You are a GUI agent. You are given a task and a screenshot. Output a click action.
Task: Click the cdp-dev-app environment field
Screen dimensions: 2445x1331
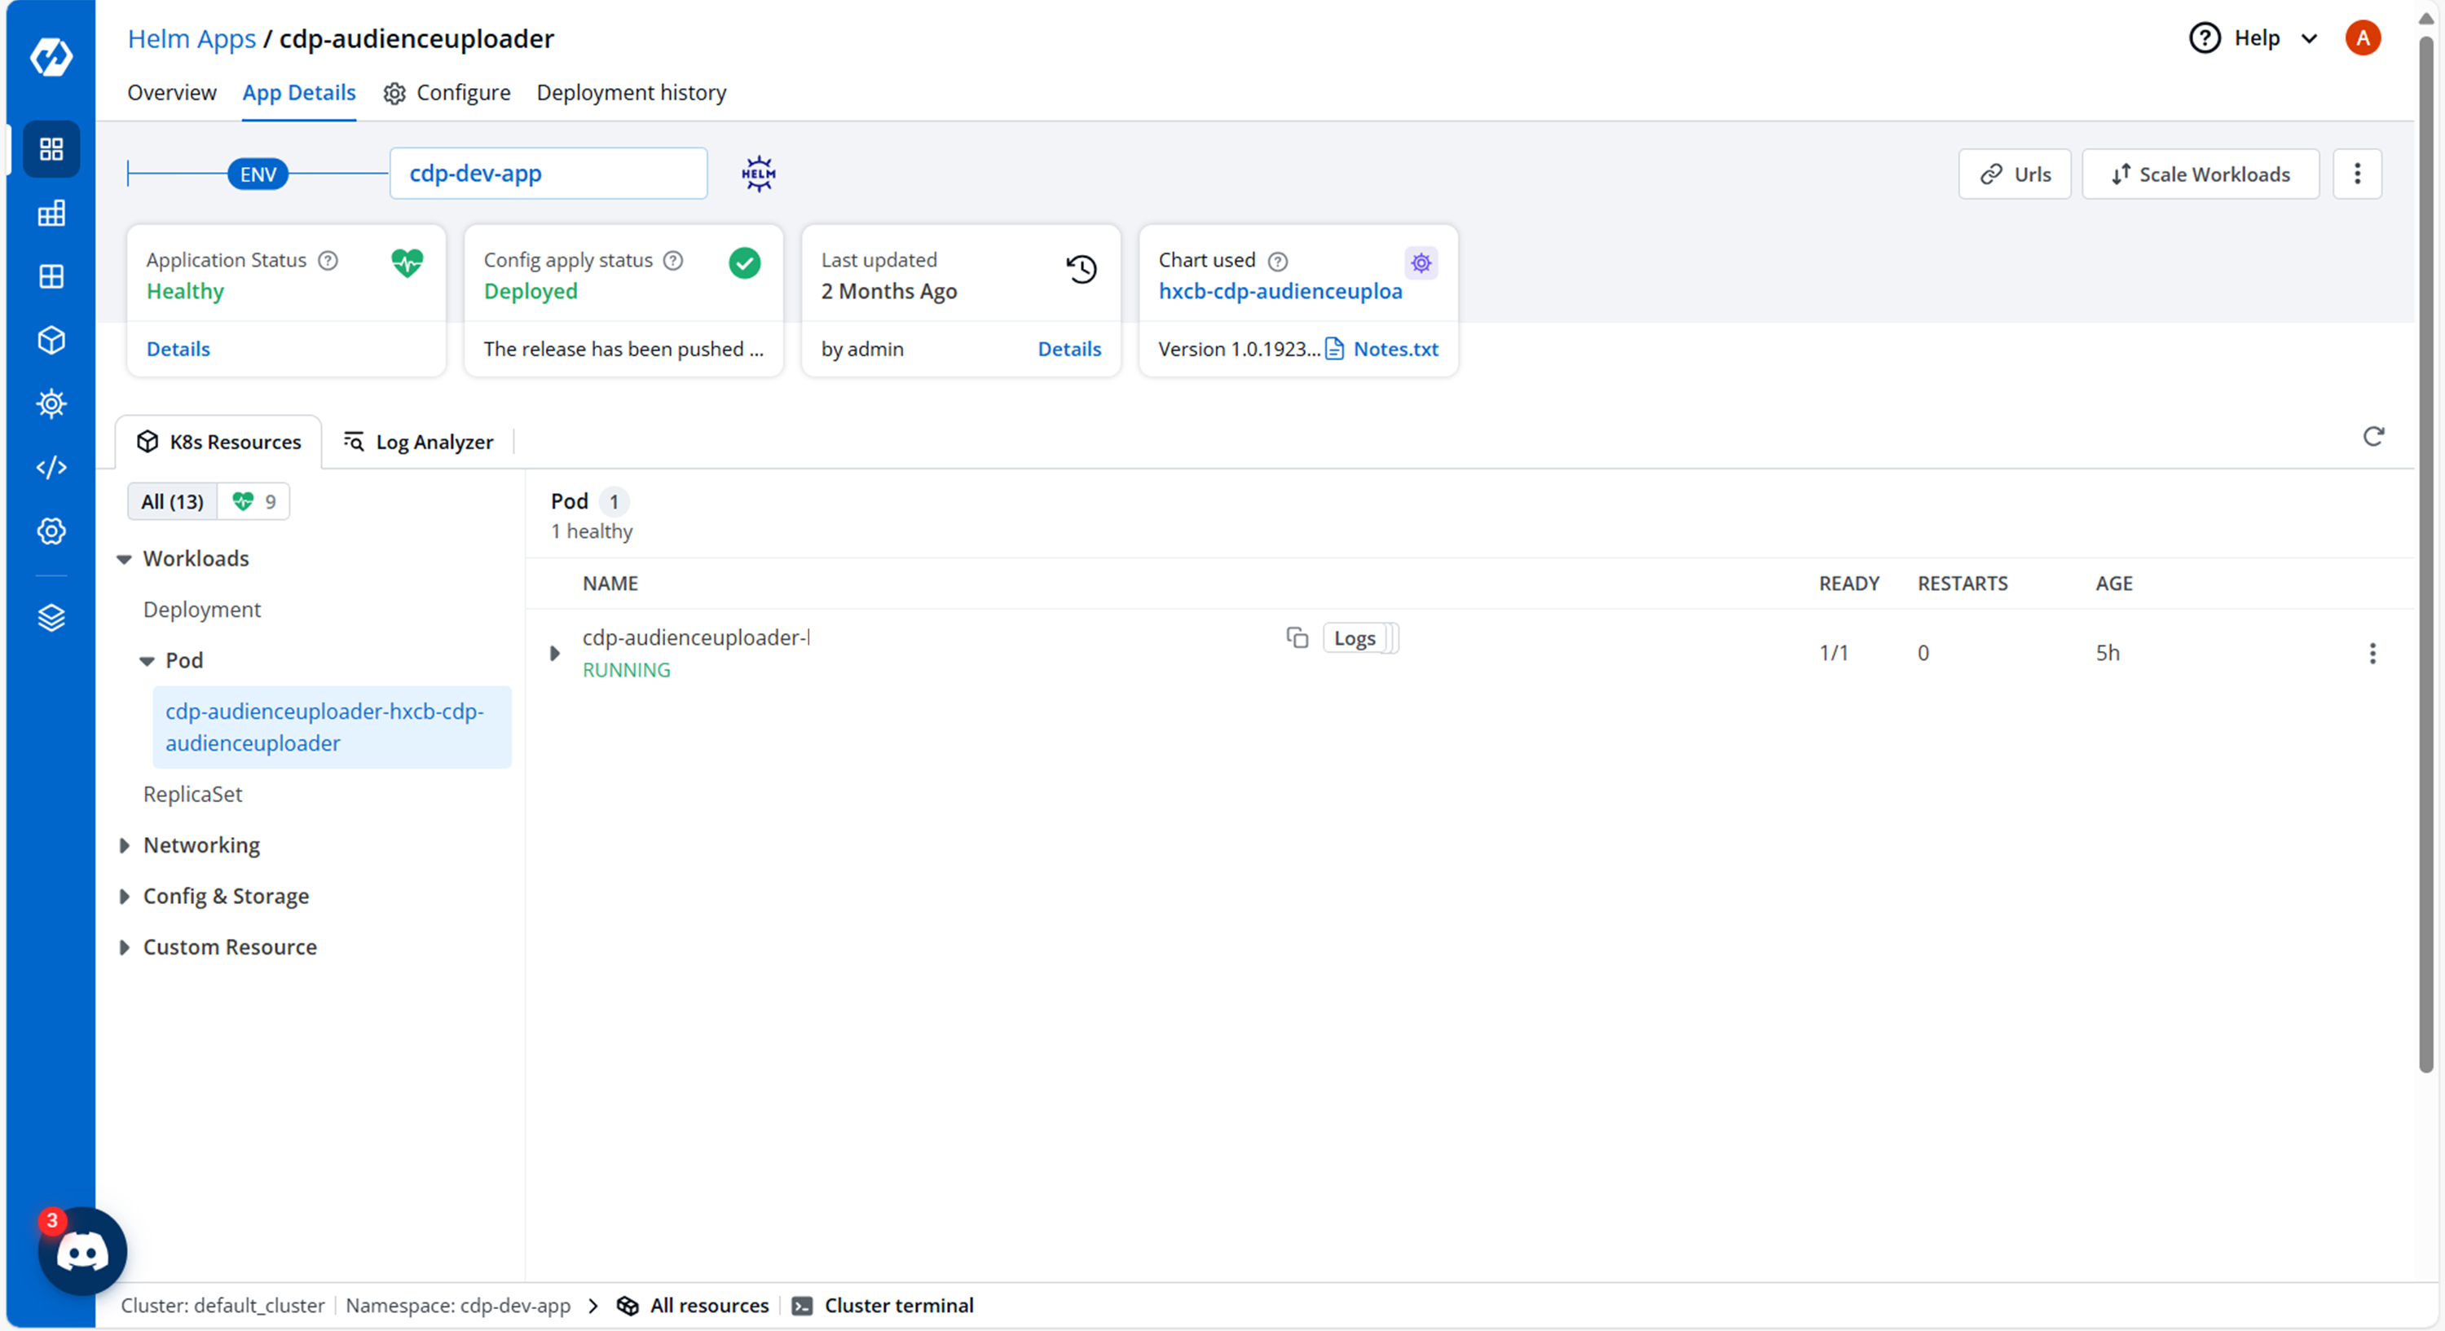pyautogui.click(x=548, y=174)
